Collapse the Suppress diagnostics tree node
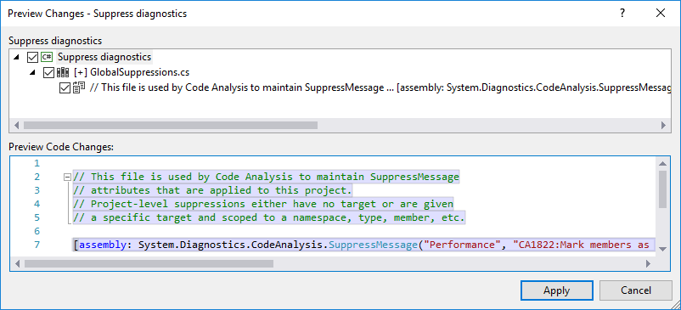 coord(16,57)
